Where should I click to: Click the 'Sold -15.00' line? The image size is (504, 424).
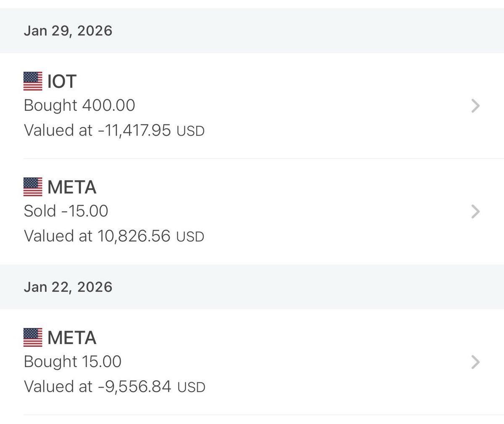tap(66, 211)
